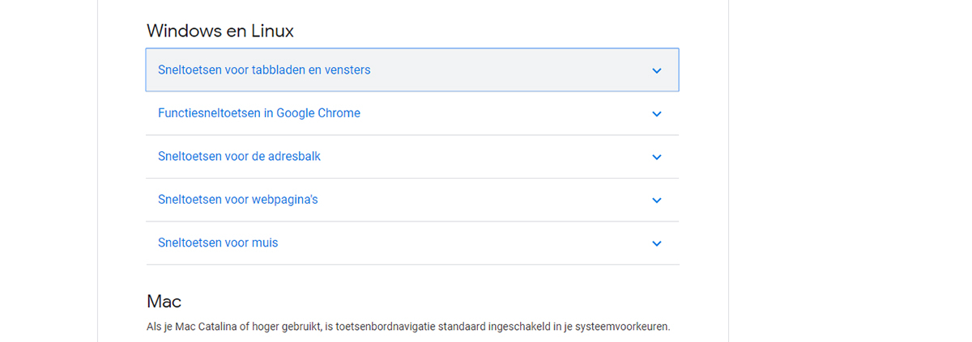Click the down arrow beside Sneltoetsen voor webpagina's
This screenshot has width=972, height=342.
(x=657, y=201)
